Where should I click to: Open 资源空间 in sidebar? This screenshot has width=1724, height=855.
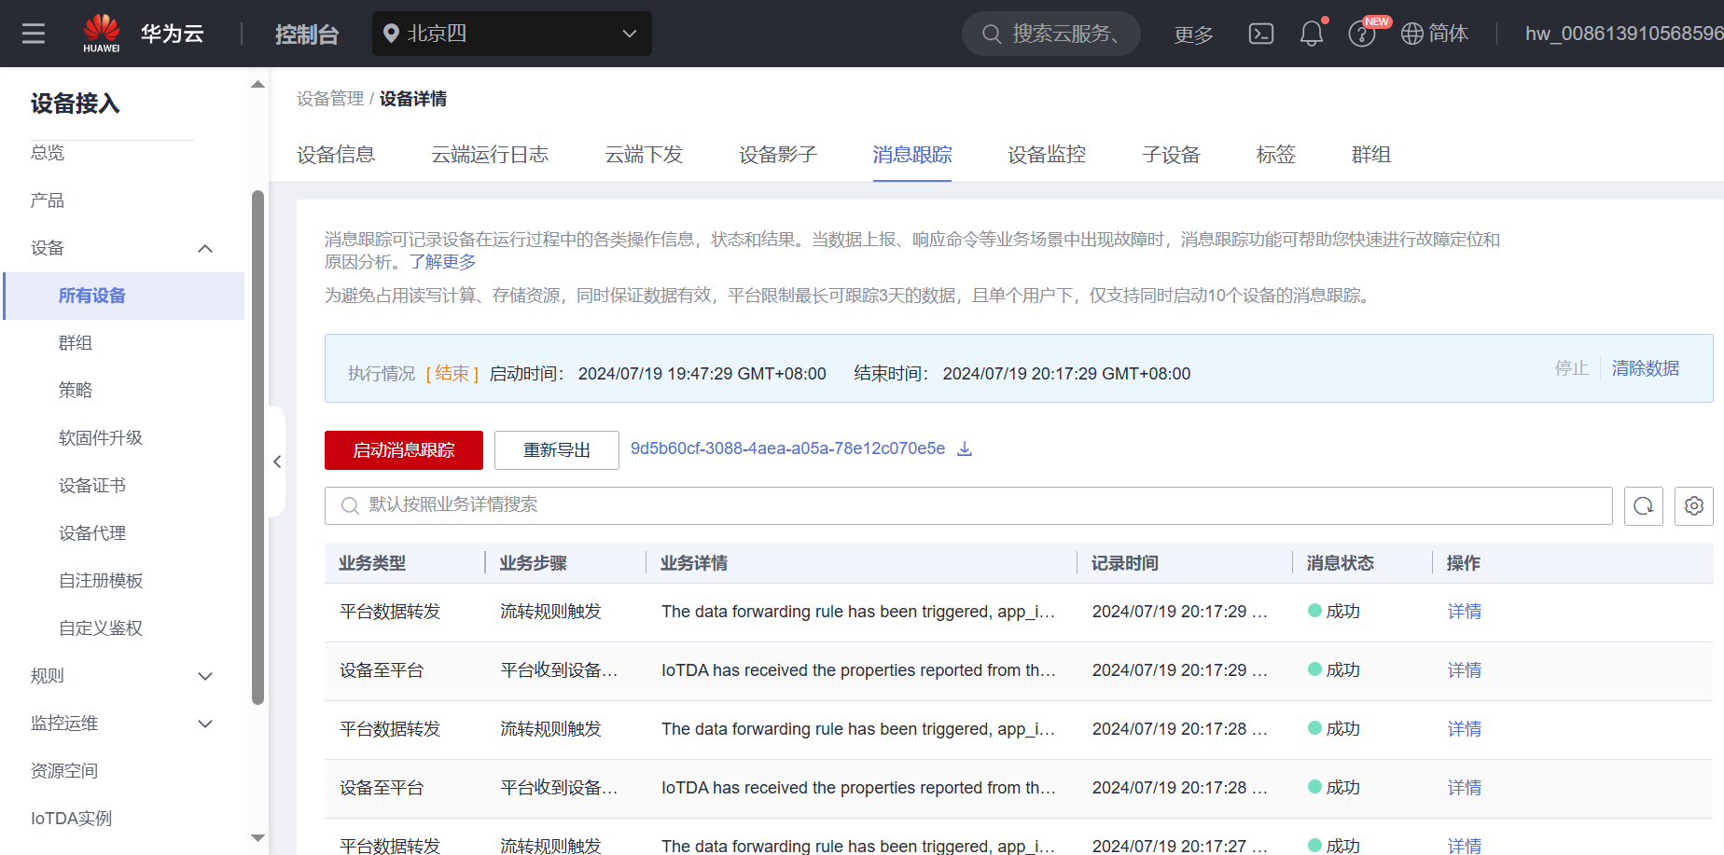(x=64, y=771)
